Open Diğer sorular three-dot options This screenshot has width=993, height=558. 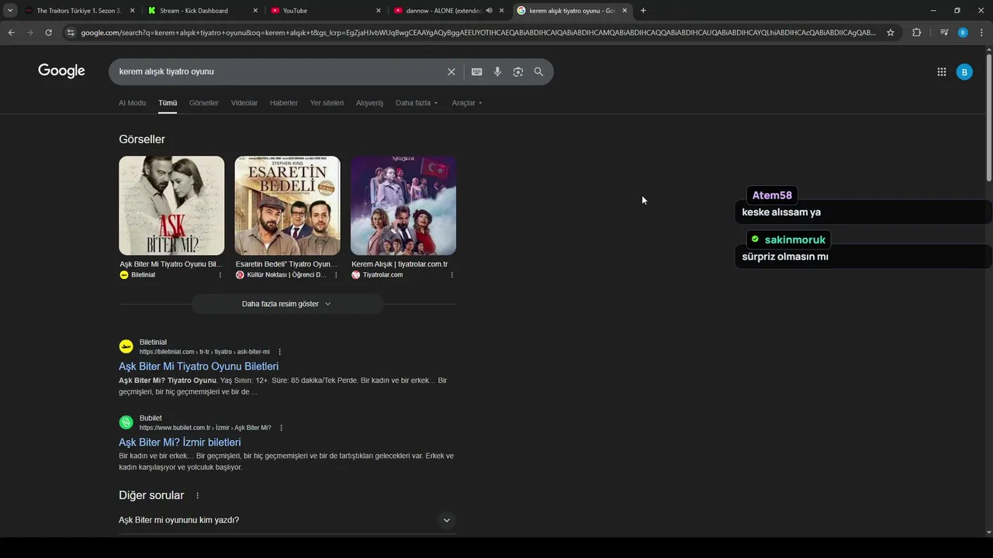click(x=197, y=496)
